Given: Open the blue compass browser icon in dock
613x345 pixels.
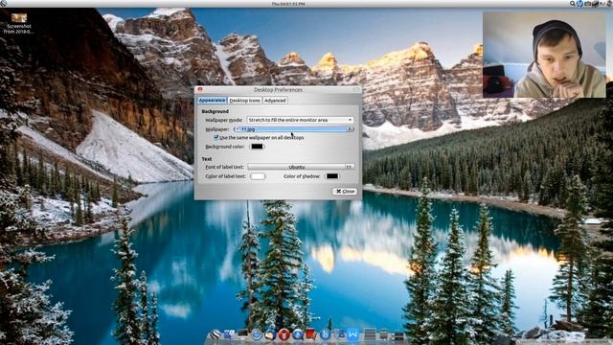Looking at the screenshot, I should 257,334.
